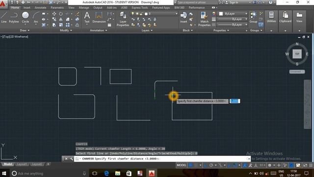Select the Circle tool
Screen dimensions: 314x177
[x=26, y=17]
